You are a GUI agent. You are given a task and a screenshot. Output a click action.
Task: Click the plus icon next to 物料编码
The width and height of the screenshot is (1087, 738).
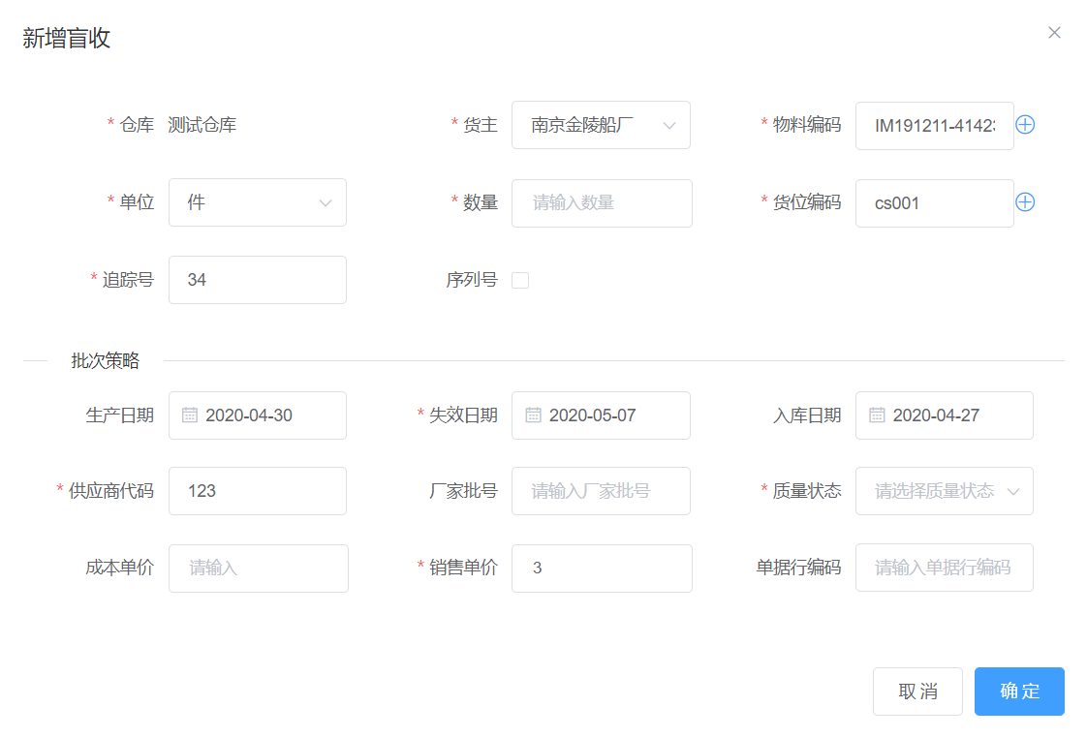(x=1025, y=125)
